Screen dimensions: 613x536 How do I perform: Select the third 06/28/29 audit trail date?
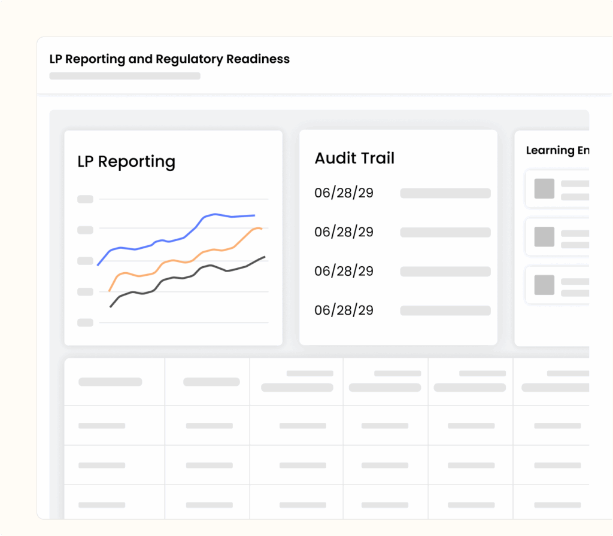click(344, 272)
